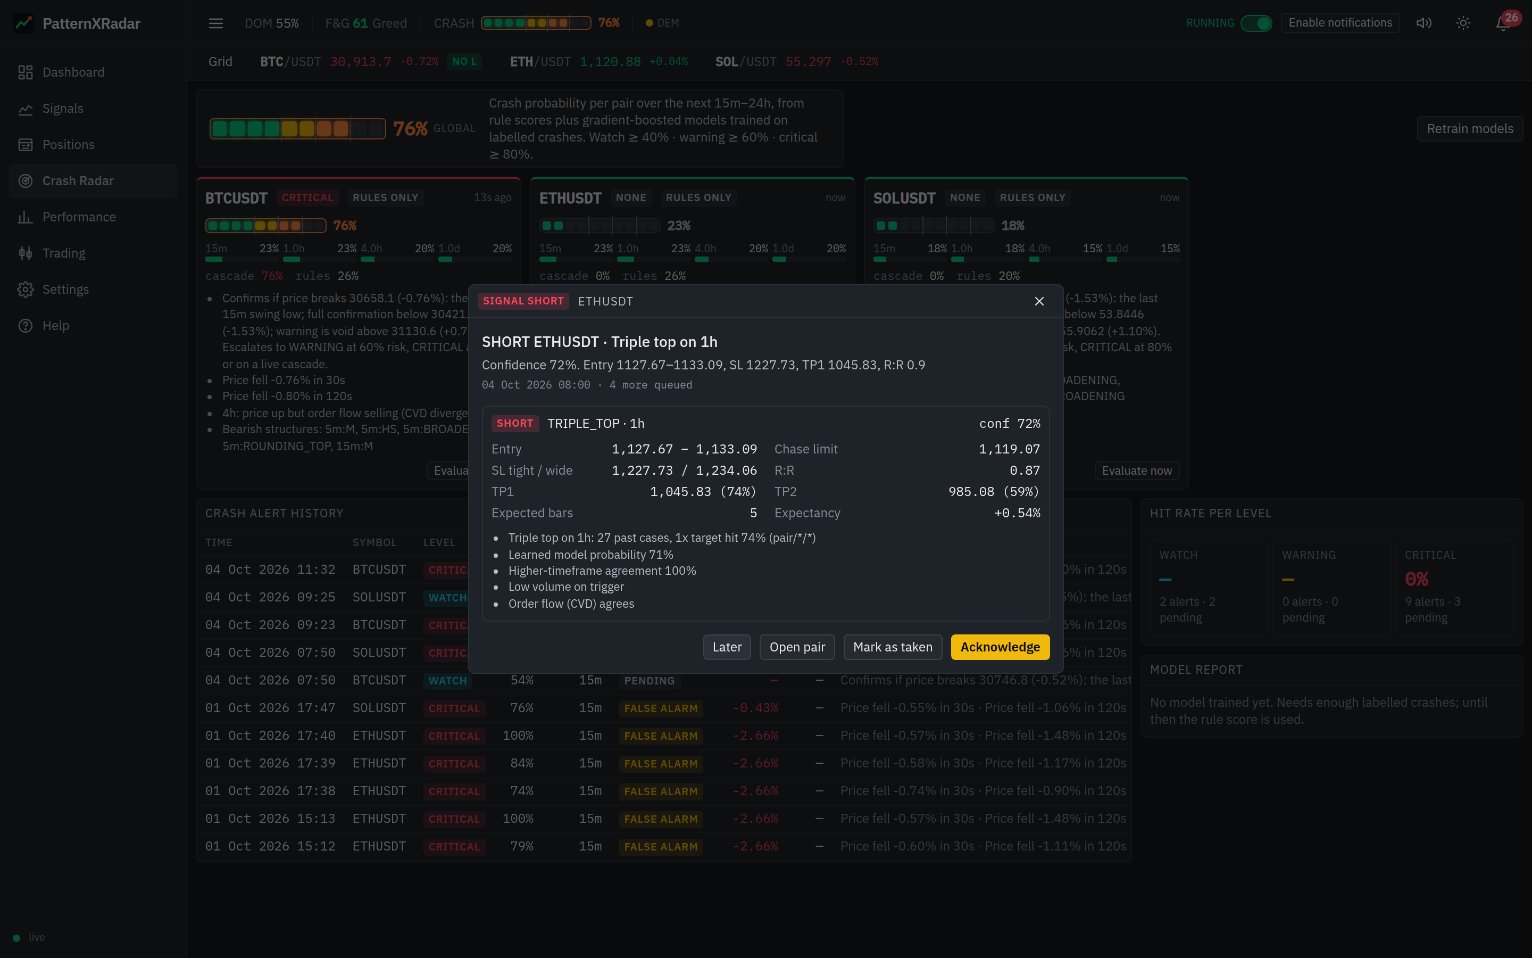Click Evaluate now on SOLUSDT card
This screenshot has height=958, width=1532.
(1136, 471)
